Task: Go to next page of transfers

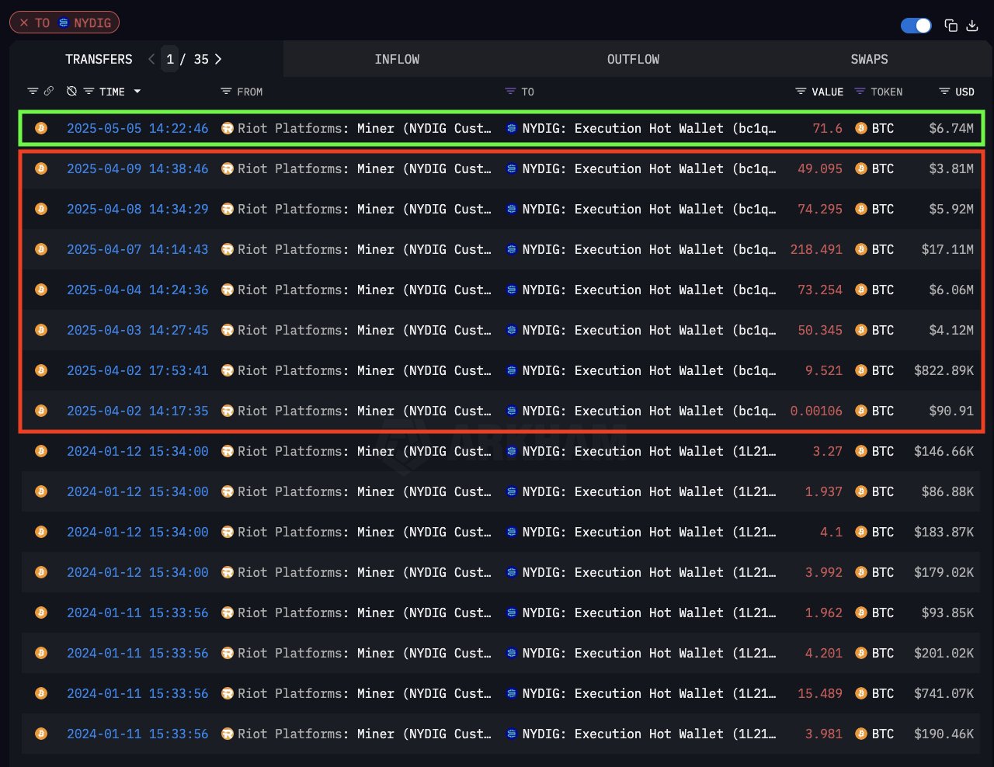Action: [218, 59]
